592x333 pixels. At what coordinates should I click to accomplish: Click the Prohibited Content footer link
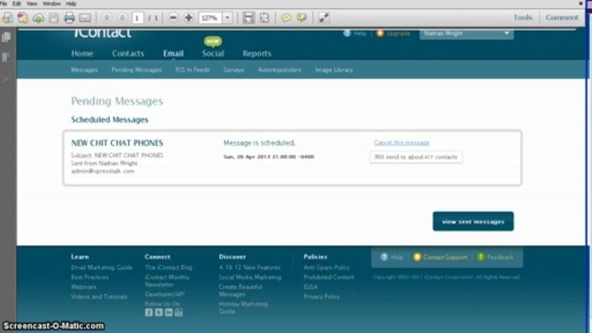click(x=329, y=277)
